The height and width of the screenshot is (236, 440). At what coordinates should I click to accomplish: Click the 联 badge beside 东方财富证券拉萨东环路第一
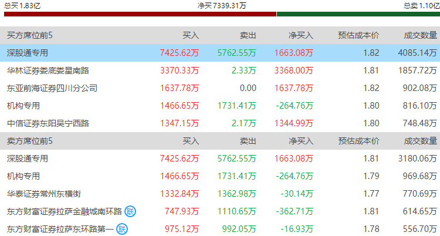point(122,229)
